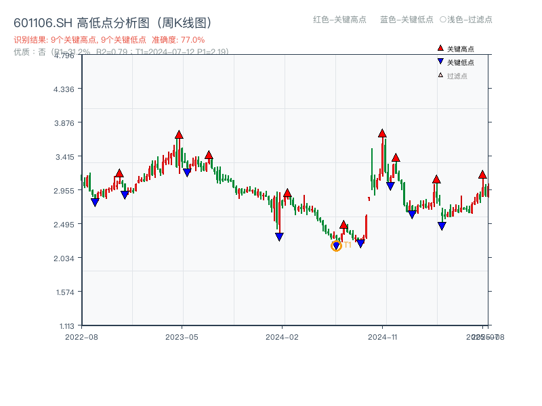Viewport: 542px width, 406px height.
Task: Click the 1.574 y-axis label
Action: pyautogui.click(x=65, y=292)
